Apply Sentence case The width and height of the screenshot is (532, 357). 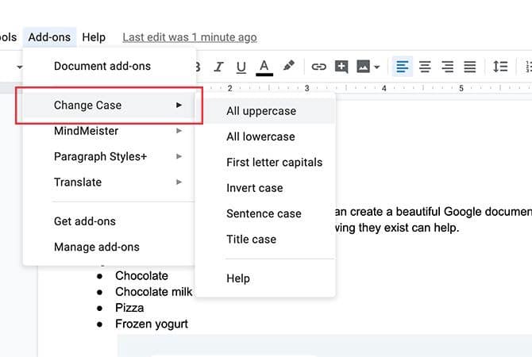[265, 213]
